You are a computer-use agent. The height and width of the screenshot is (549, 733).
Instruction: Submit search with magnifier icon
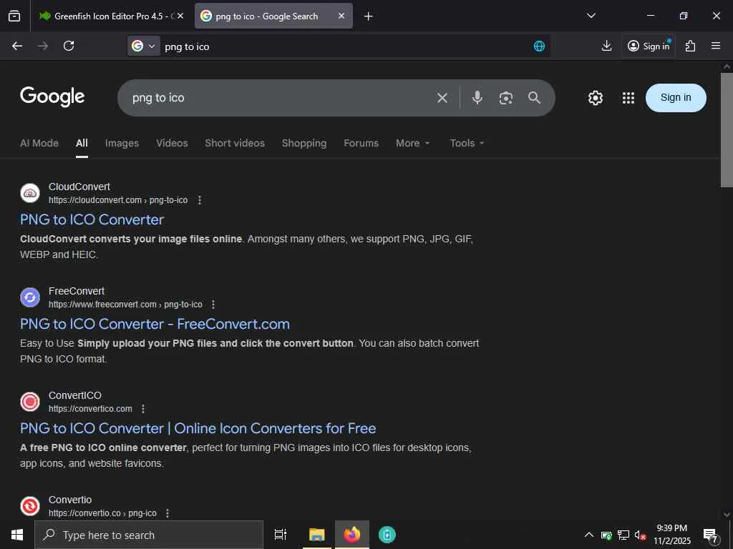[534, 97]
